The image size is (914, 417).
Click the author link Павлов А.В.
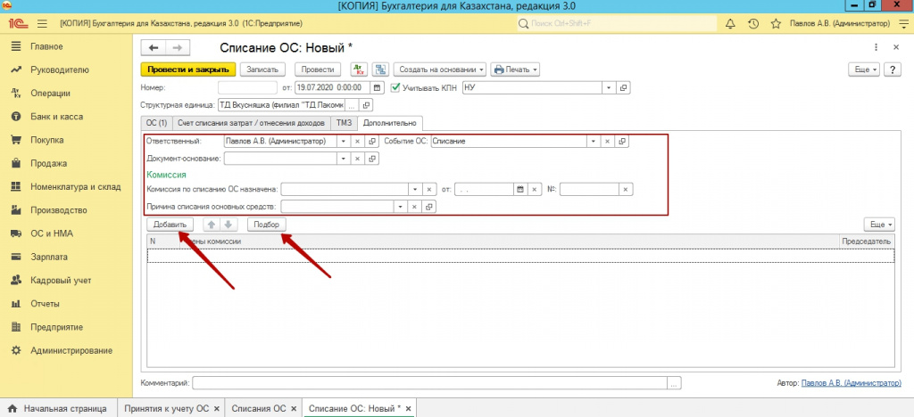tap(852, 382)
